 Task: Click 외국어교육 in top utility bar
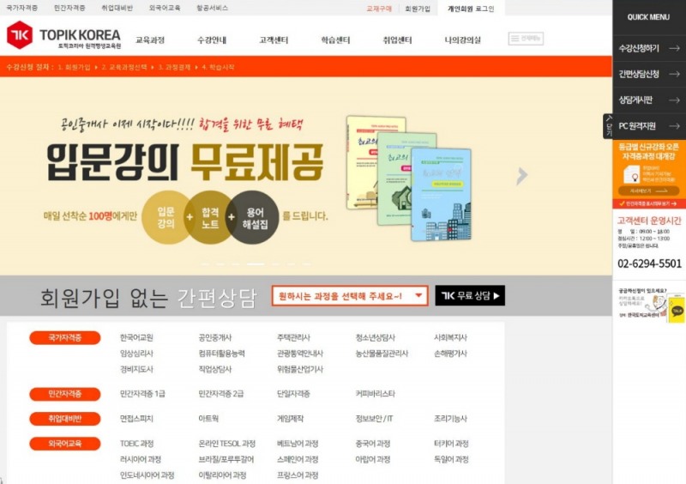tap(165, 8)
